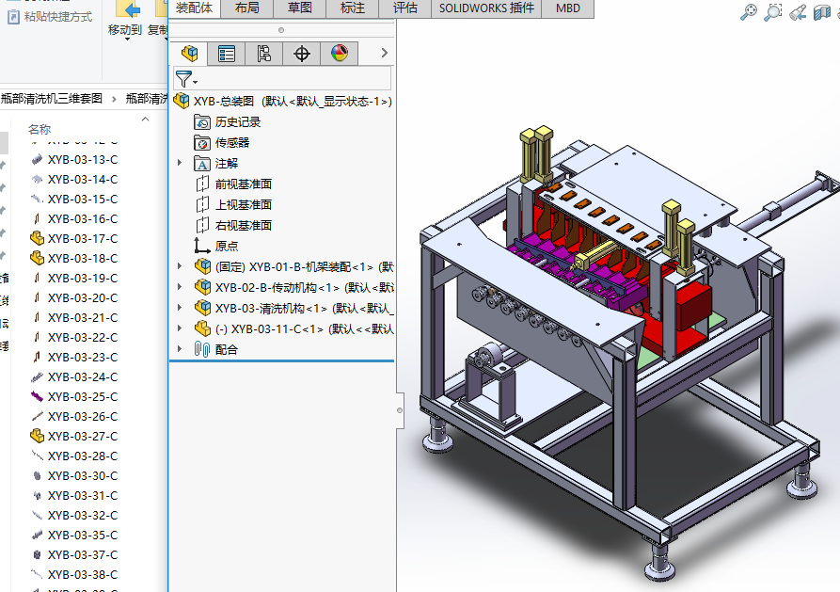Click Zoom to Area magnifier icon
Viewport: 840px width, 592px height.
coord(772,12)
